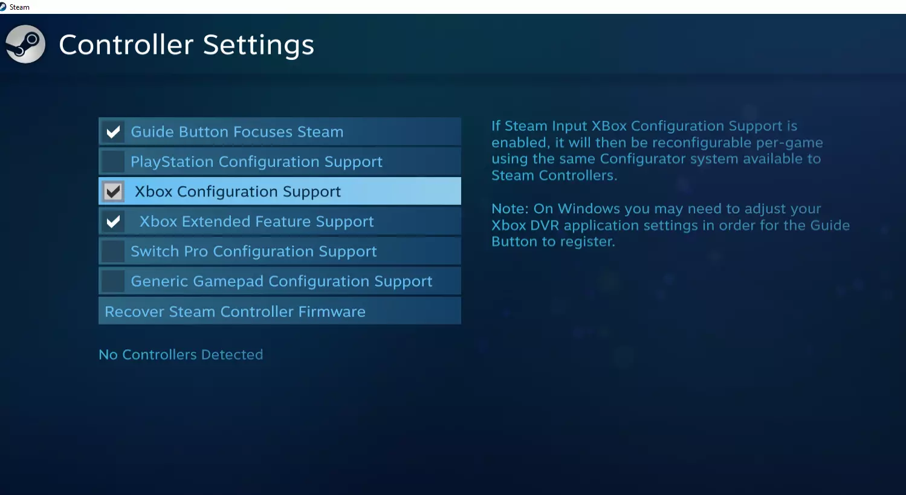Enable the PlayStation Configuration Support checkbox
The image size is (906, 495).
point(113,161)
